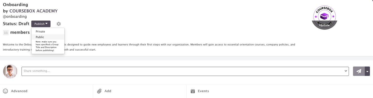
Task: Click the Status: Draft label
Action: click(x=16, y=24)
